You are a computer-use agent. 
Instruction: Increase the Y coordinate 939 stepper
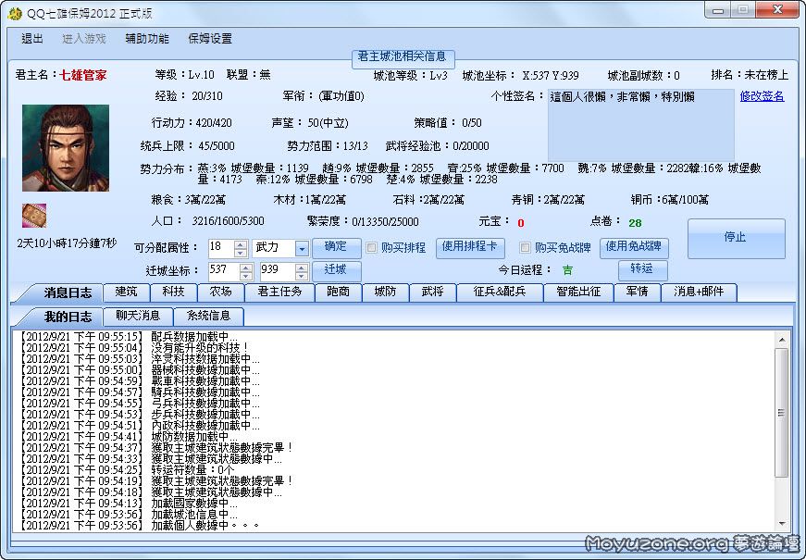[x=302, y=267]
